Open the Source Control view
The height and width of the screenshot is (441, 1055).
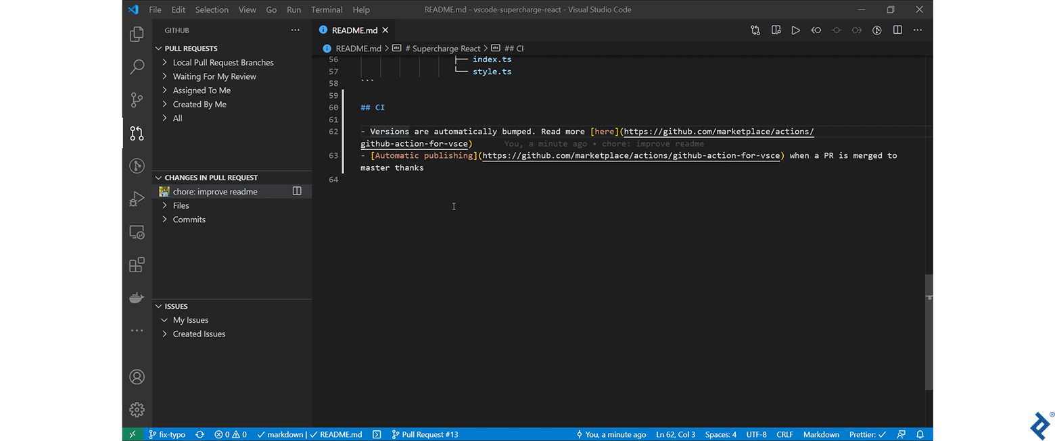click(137, 100)
